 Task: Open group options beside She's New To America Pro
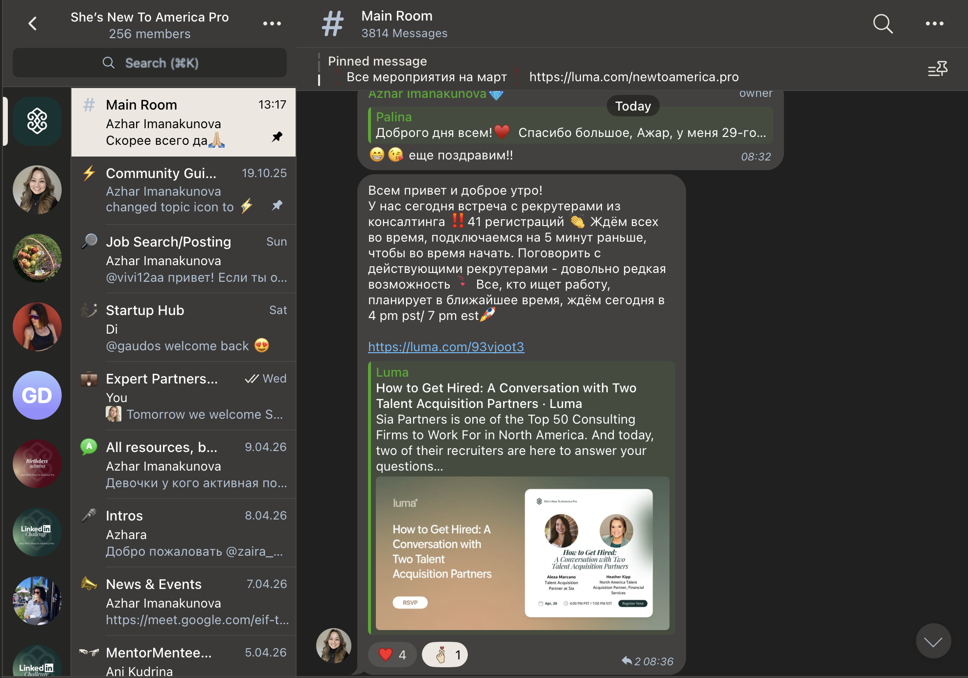(272, 23)
